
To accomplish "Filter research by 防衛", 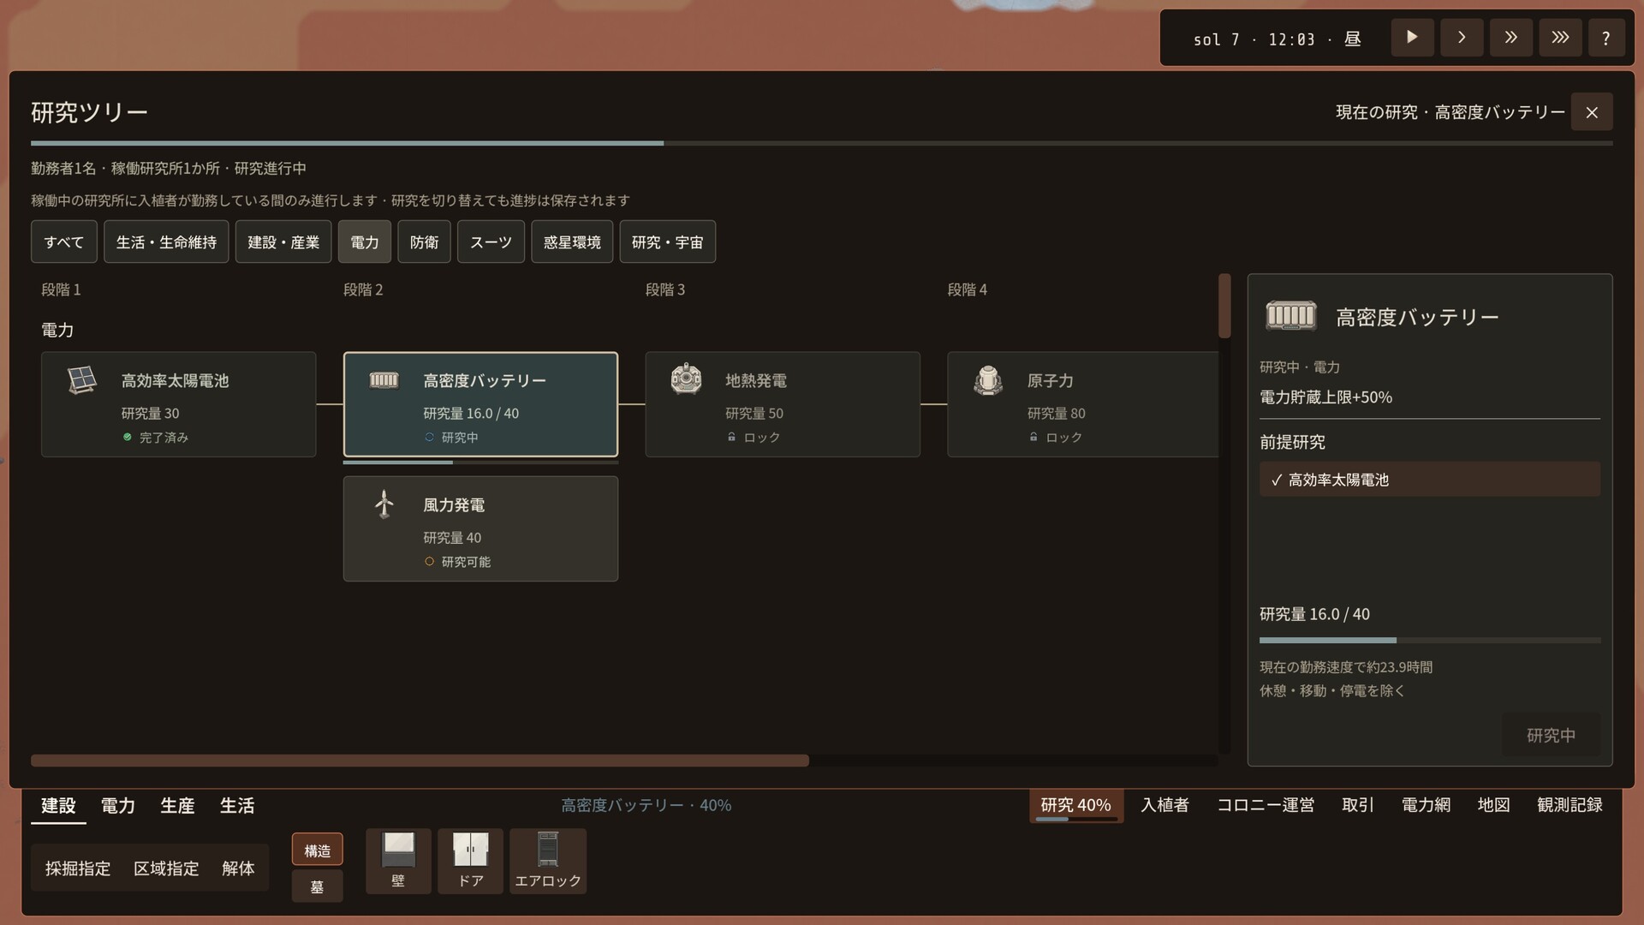I will click(x=424, y=242).
